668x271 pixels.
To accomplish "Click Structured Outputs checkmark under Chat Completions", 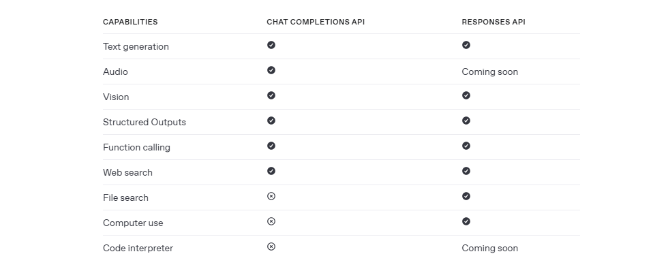I will [x=271, y=121].
